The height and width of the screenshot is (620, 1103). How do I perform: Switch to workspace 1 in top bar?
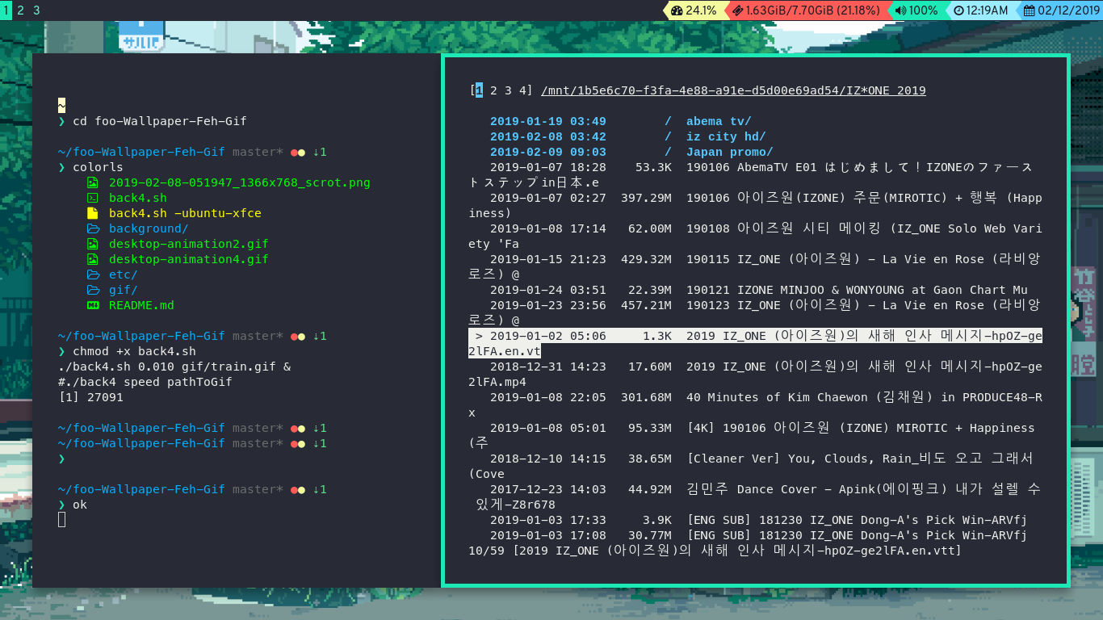[x=6, y=10]
